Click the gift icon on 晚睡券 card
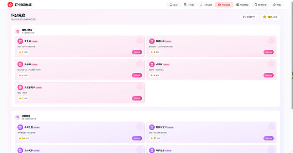This screenshot has height=153, width=293. tap(20, 64)
